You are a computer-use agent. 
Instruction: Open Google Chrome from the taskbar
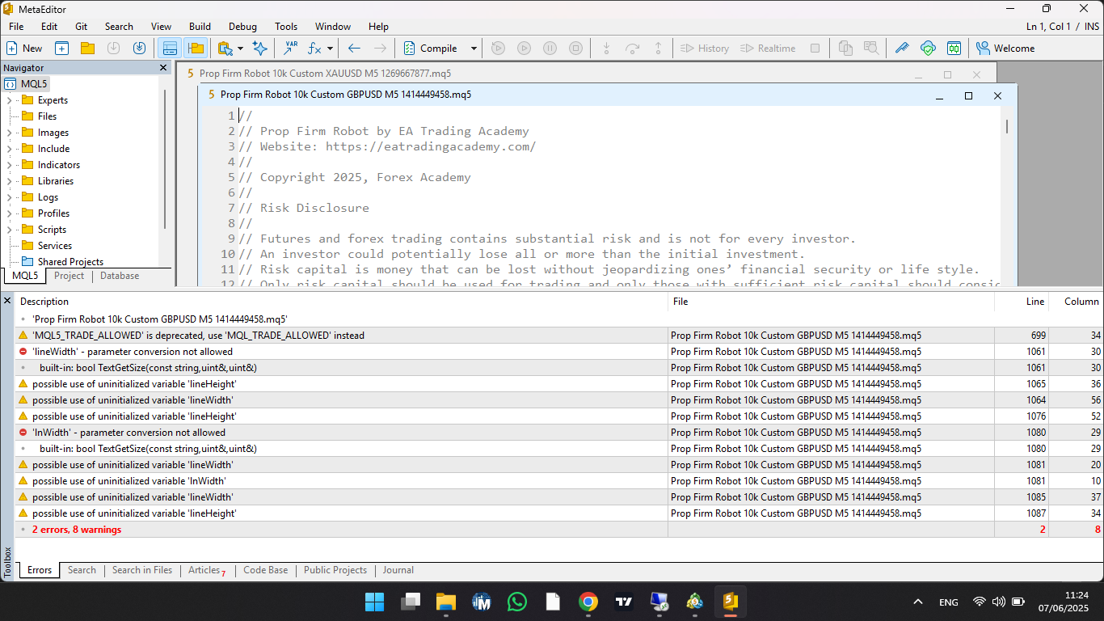pyautogui.click(x=588, y=602)
